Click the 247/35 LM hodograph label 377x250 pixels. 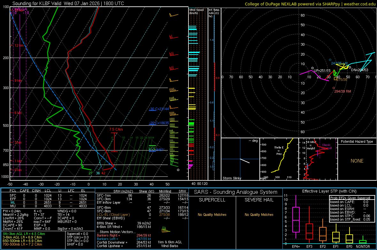coord(339,63)
